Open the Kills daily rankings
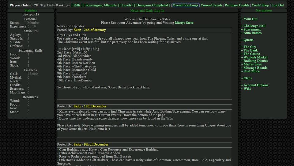The image size is (294, 166). pyautogui.click(x=77, y=5)
